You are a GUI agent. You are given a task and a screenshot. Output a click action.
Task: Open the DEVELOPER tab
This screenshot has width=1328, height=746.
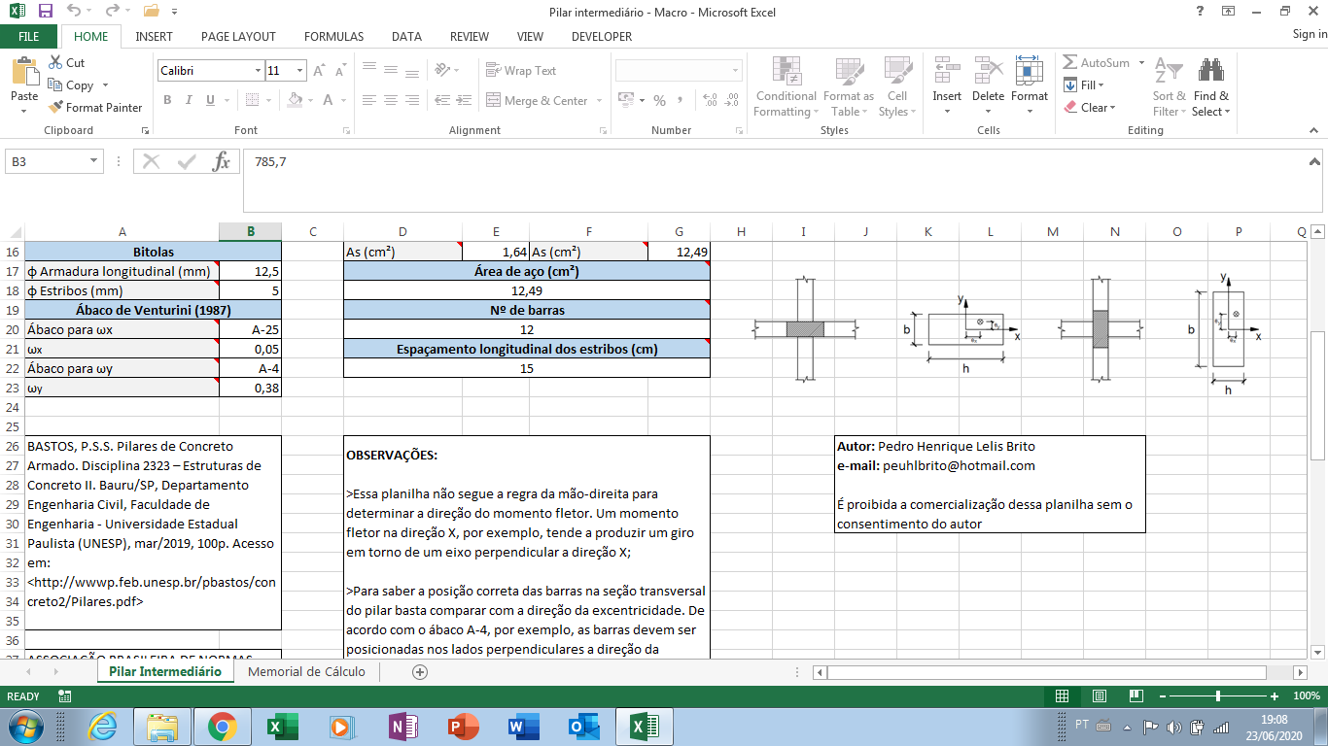coord(602,37)
